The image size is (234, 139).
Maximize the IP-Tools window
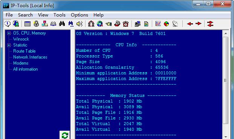pyautogui.click(x=208, y=4)
